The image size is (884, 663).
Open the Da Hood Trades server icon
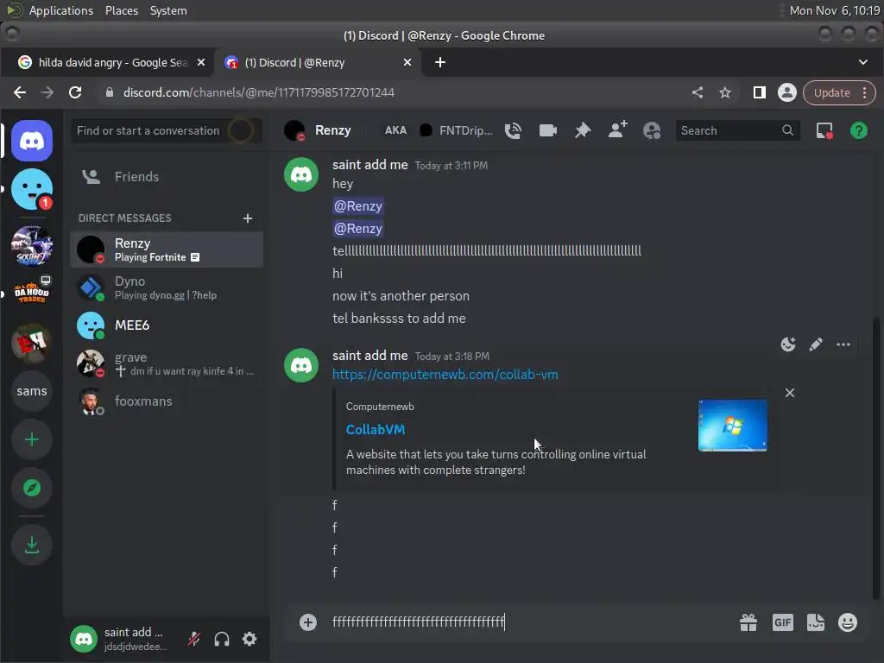click(x=32, y=292)
